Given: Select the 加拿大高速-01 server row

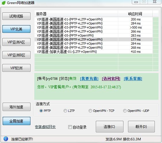Looking at the screenshot, I should (94, 52).
